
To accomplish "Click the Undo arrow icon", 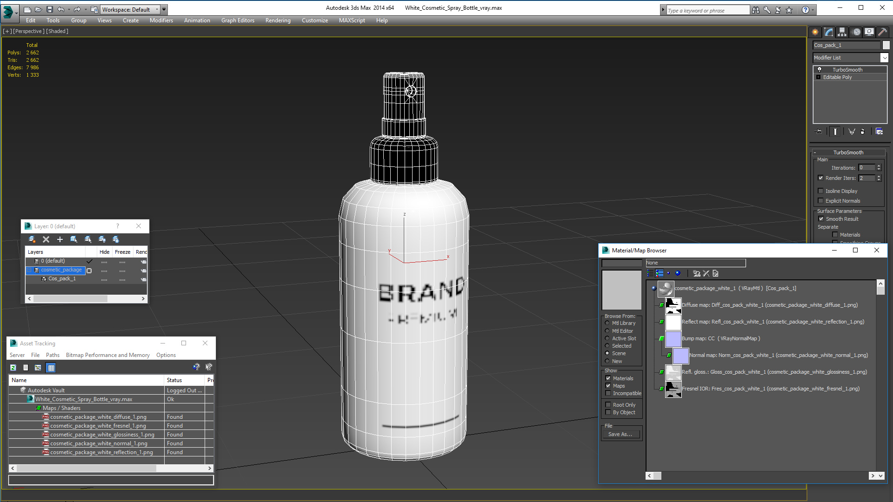I will tap(60, 9).
